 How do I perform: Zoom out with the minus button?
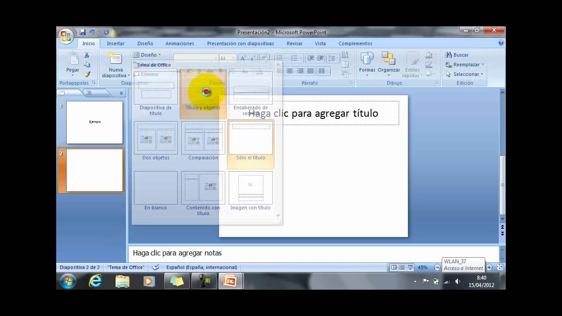coord(437,267)
